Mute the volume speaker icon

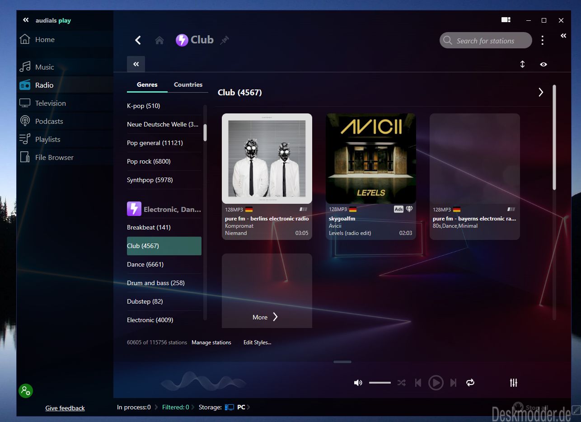click(358, 383)
